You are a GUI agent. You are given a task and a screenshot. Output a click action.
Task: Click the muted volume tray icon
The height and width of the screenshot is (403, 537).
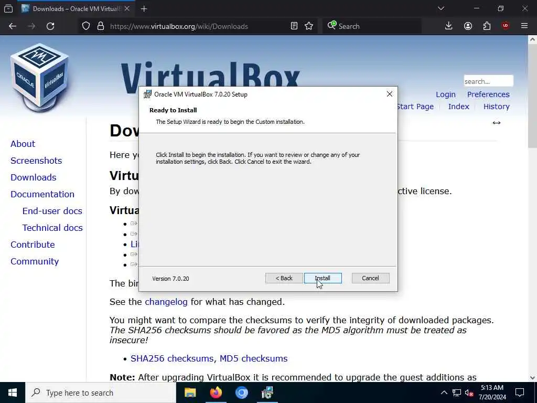tap(469, 393)
